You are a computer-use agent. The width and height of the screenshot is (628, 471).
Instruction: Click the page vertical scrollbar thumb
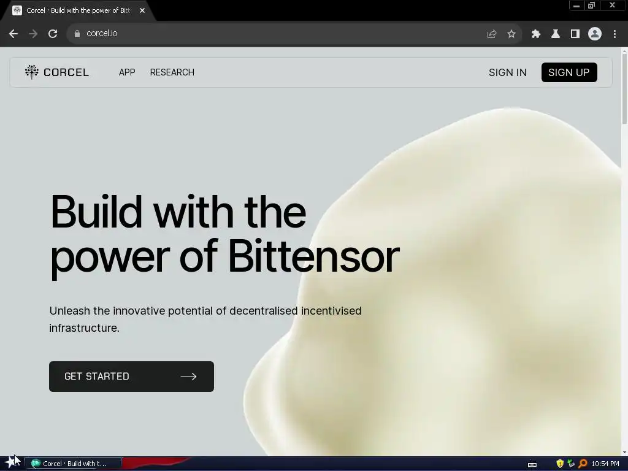tap(624, 88)
